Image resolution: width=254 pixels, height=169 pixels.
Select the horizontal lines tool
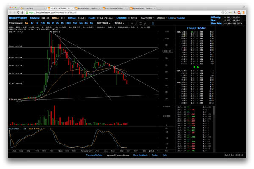[141, 23]
